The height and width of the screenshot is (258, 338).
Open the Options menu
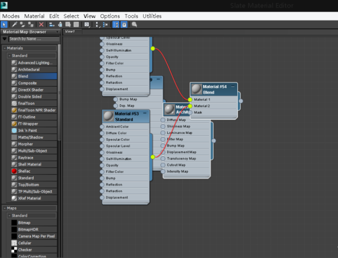click(x=110, y=16)
